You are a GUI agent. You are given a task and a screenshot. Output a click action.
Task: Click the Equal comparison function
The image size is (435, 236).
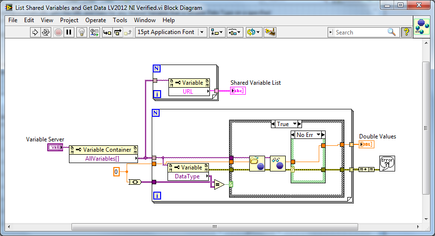click(x=219, y=185)
